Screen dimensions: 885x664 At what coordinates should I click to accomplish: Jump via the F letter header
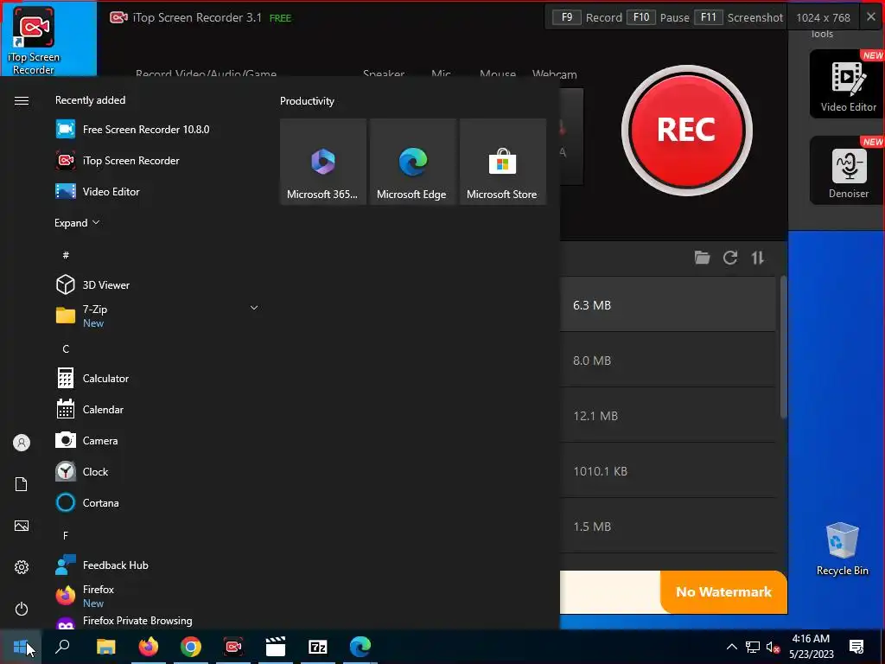coord(66,535)
